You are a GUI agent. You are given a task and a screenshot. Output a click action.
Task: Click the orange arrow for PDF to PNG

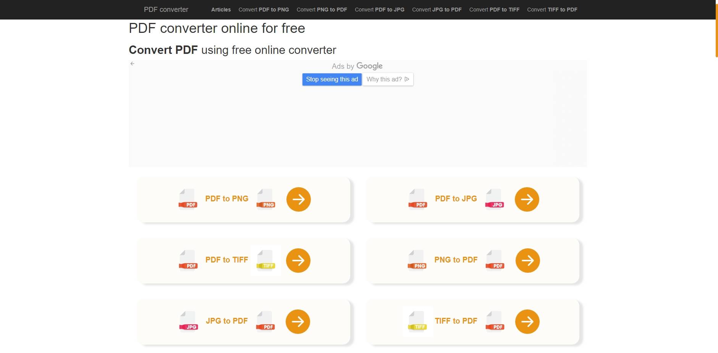298,199
